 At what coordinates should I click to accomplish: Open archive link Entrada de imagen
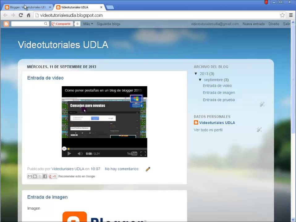click(219, 93)
